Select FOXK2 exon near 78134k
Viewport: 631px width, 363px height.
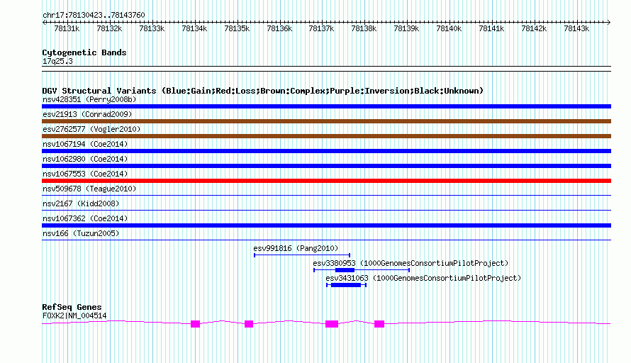click(195, 324)
